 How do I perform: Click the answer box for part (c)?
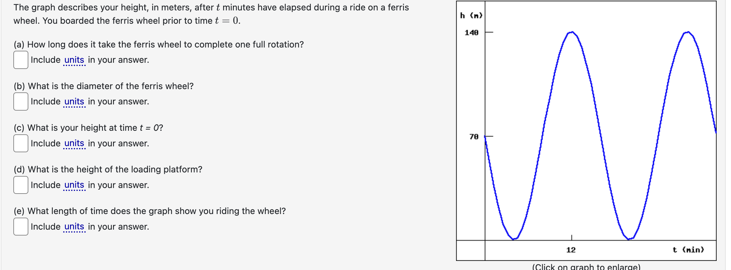(21, 143)
